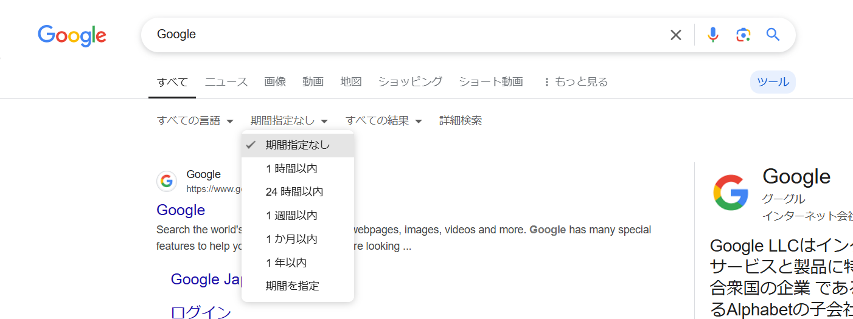Image resolution: width=853 pixels, height=319 pixels.
Task: Choose 1 年以内 from the time menu
Action: (298, 262)
